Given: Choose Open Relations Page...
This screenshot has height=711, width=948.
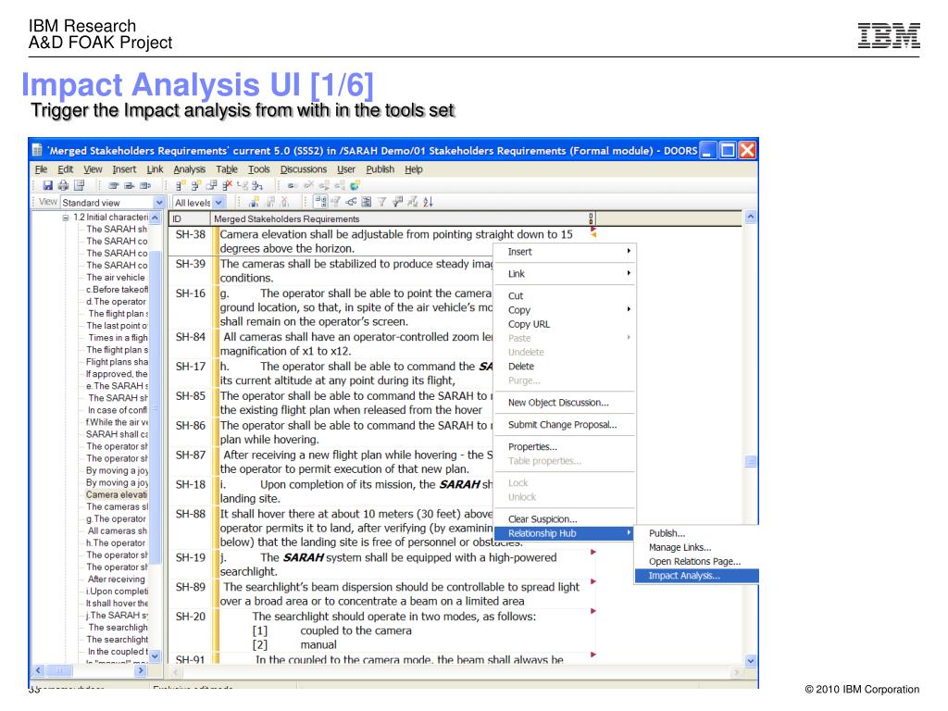Looking at the screenshot, I should [696, 561].
